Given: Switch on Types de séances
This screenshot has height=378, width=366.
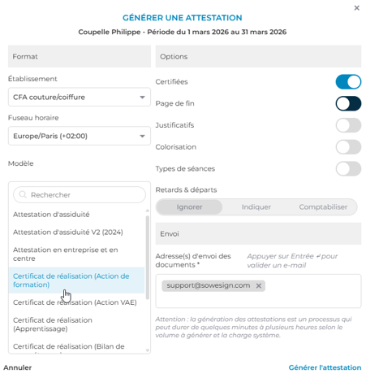Looking at the screenshot, I should [348, 168].
